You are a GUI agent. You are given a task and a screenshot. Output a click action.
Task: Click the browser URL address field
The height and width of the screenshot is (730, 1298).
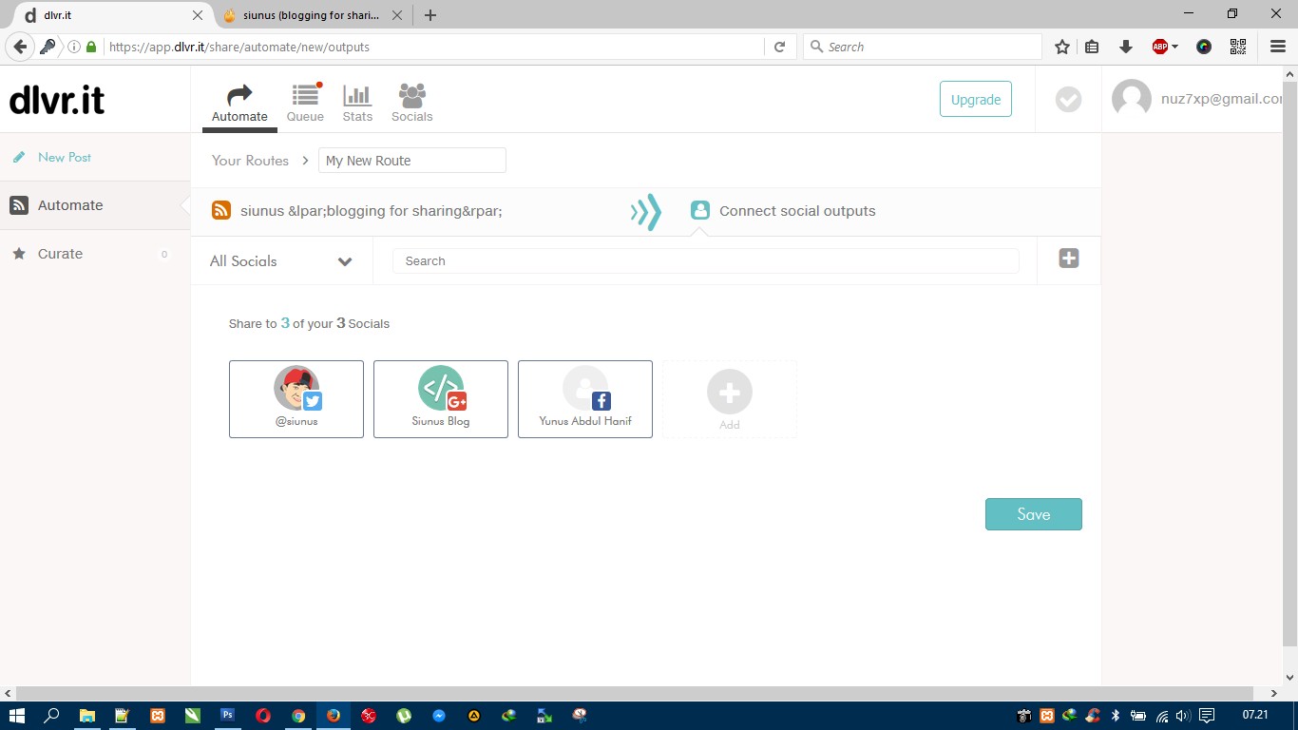pyautogui.click(x=432, y=47)
